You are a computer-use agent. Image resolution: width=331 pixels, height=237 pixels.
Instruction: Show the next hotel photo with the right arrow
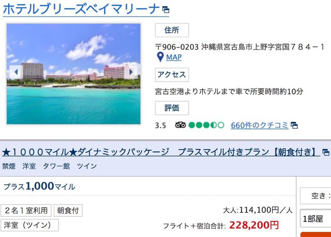(131, 72)
